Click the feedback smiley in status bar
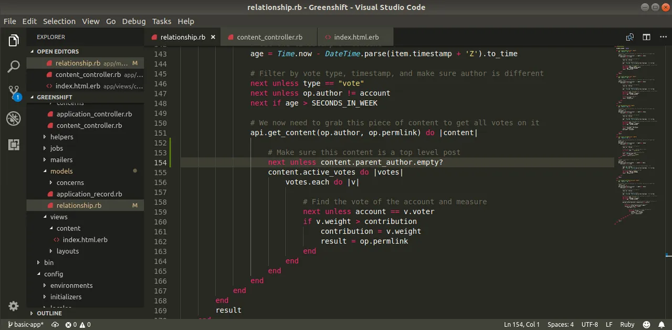 pos(646,325)
